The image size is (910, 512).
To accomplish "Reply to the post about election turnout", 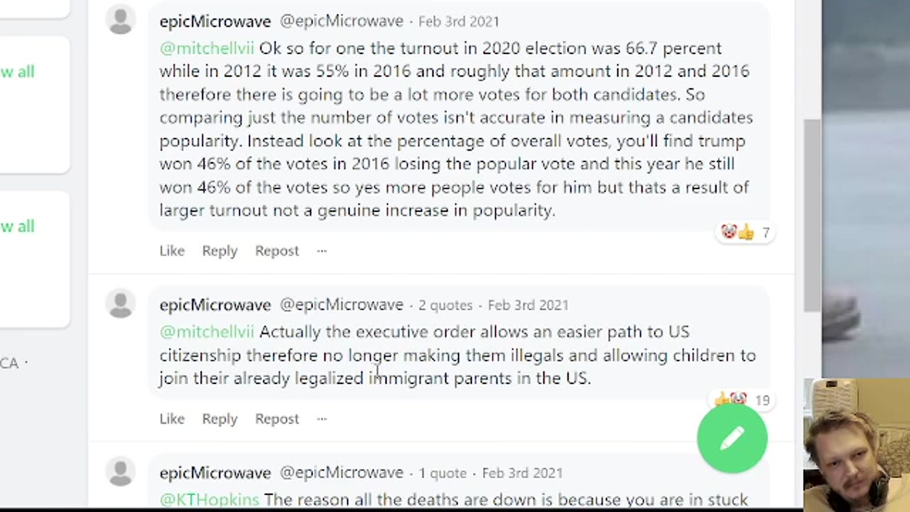I will click(x=220, y=251).
